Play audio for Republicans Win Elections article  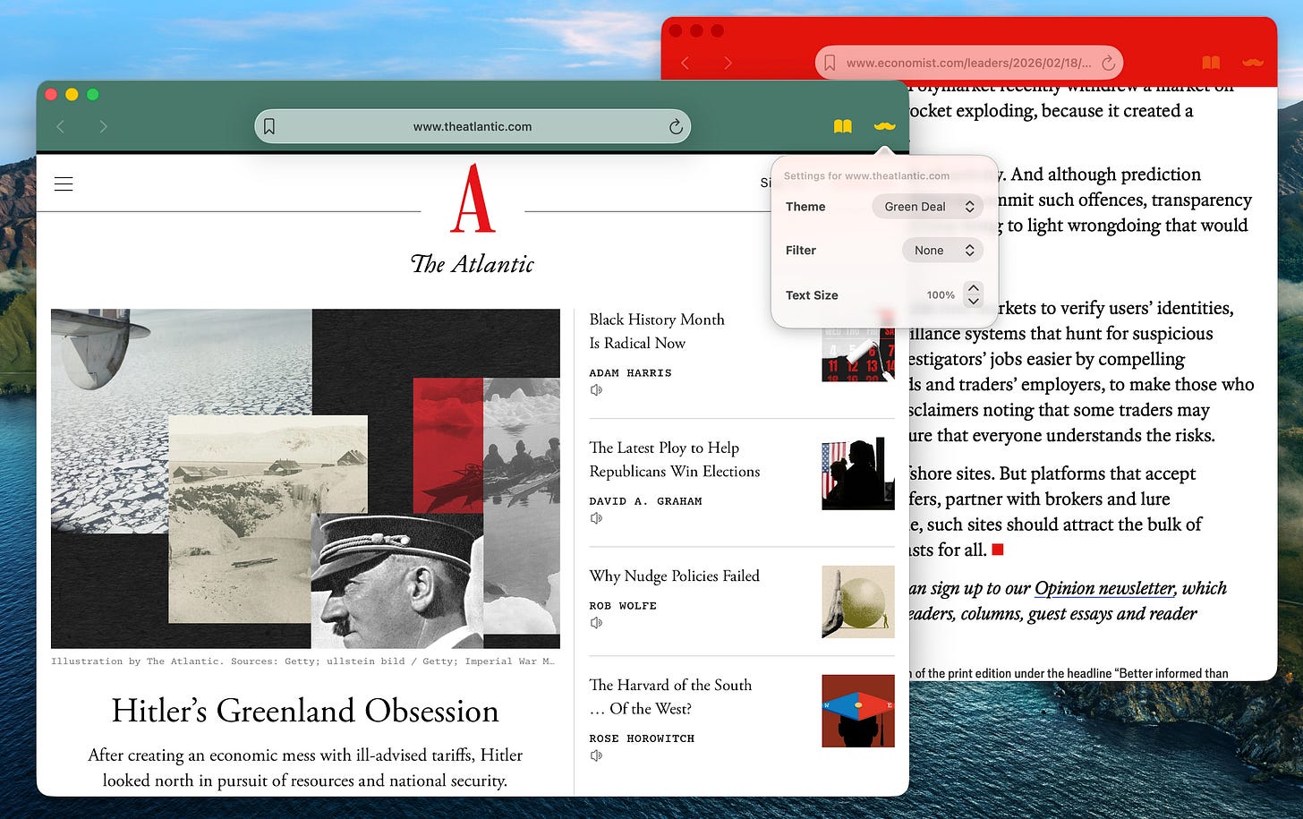pyautogui.click(x=596, y=518)
